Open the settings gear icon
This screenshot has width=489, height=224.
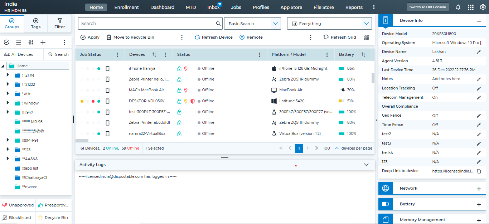point(483,7)
